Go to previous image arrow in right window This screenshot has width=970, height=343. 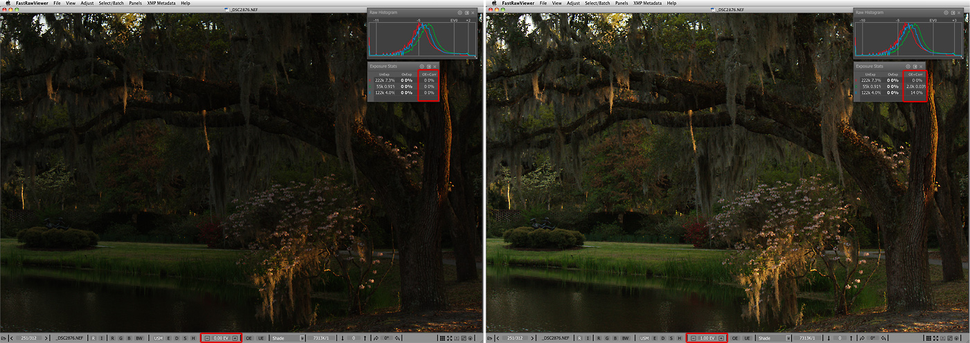[x=498, y=338]
